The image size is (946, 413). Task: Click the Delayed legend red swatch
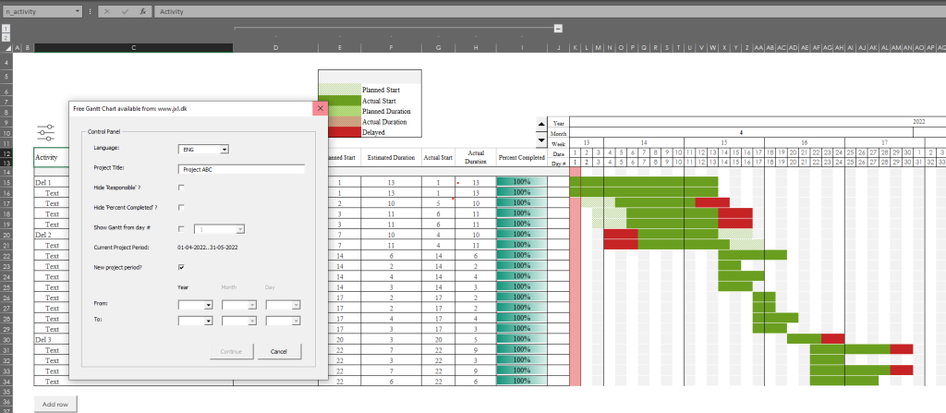tap(340, 132)
